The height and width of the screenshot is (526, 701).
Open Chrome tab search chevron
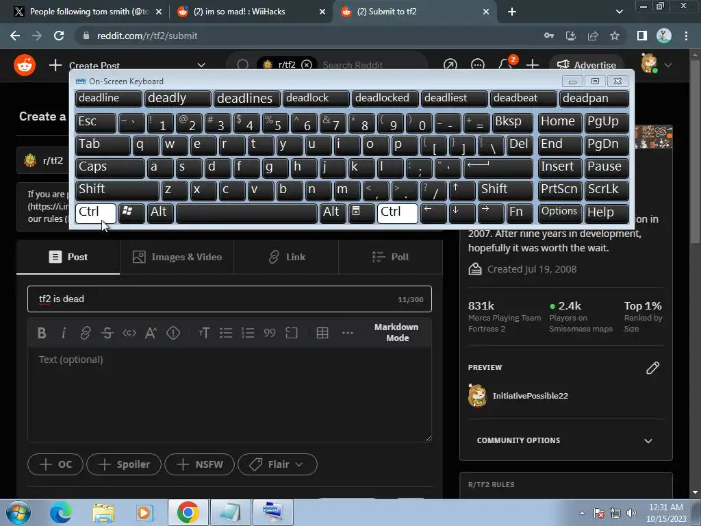click(x=619, y=12)
